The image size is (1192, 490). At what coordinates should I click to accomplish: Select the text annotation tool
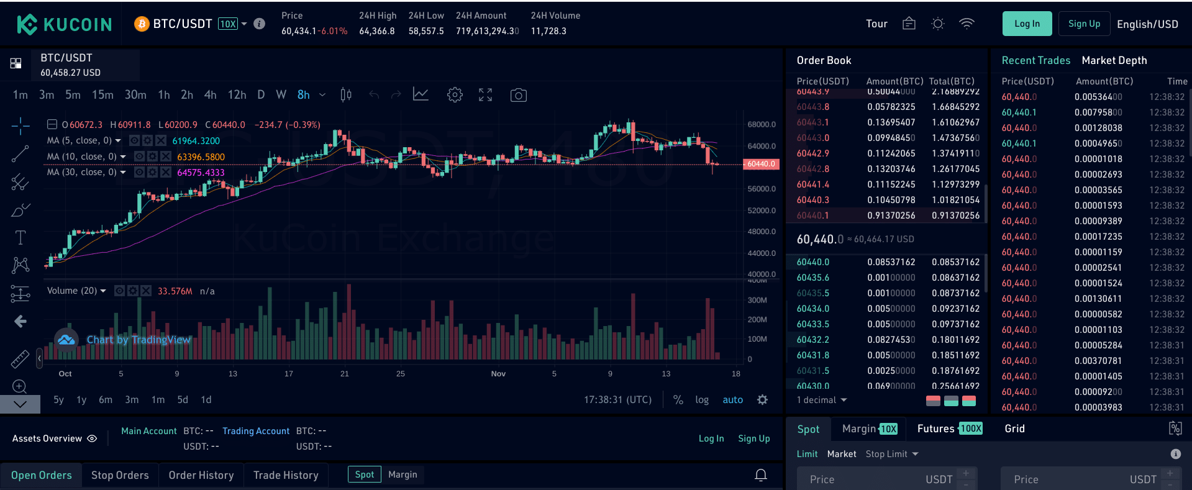[20, 238]
